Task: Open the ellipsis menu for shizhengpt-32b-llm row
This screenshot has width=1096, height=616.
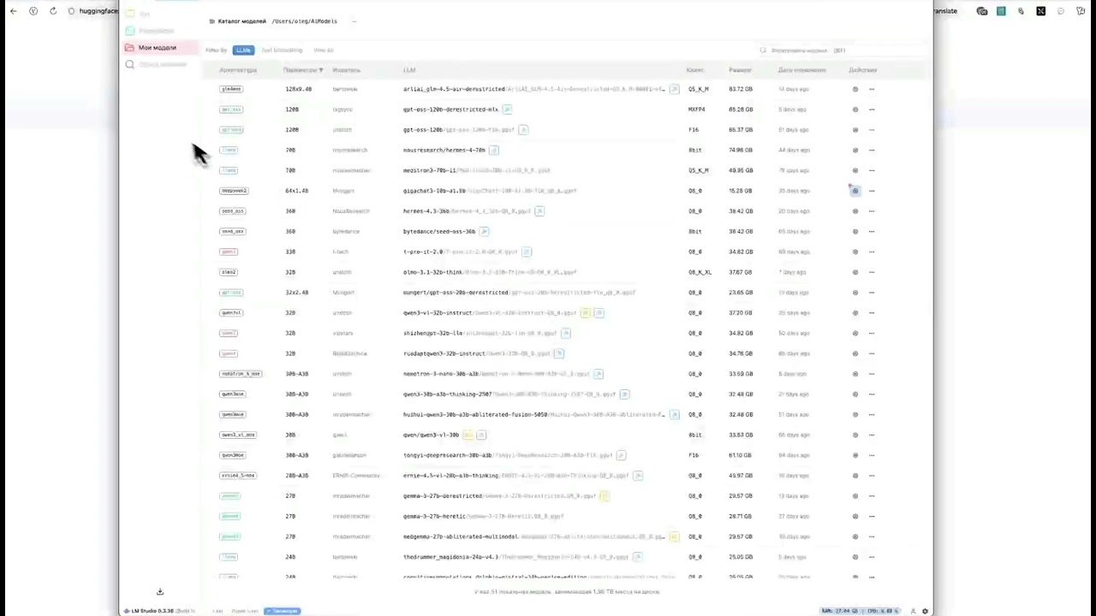Action: point(872,334)
